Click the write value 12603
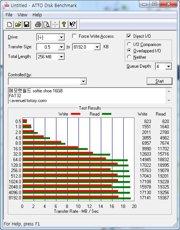Screen dimensions: 180x230 click(x=145, y=154)
